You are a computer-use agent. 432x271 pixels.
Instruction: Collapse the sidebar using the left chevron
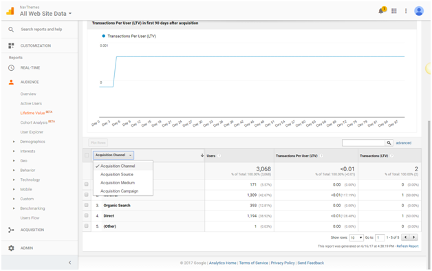click(69, 263)
